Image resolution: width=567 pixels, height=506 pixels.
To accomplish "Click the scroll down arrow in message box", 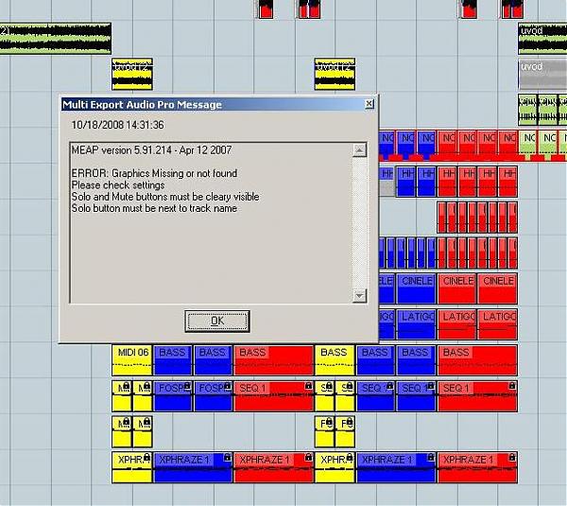I will pyautogui.click(x=359, y=296).
